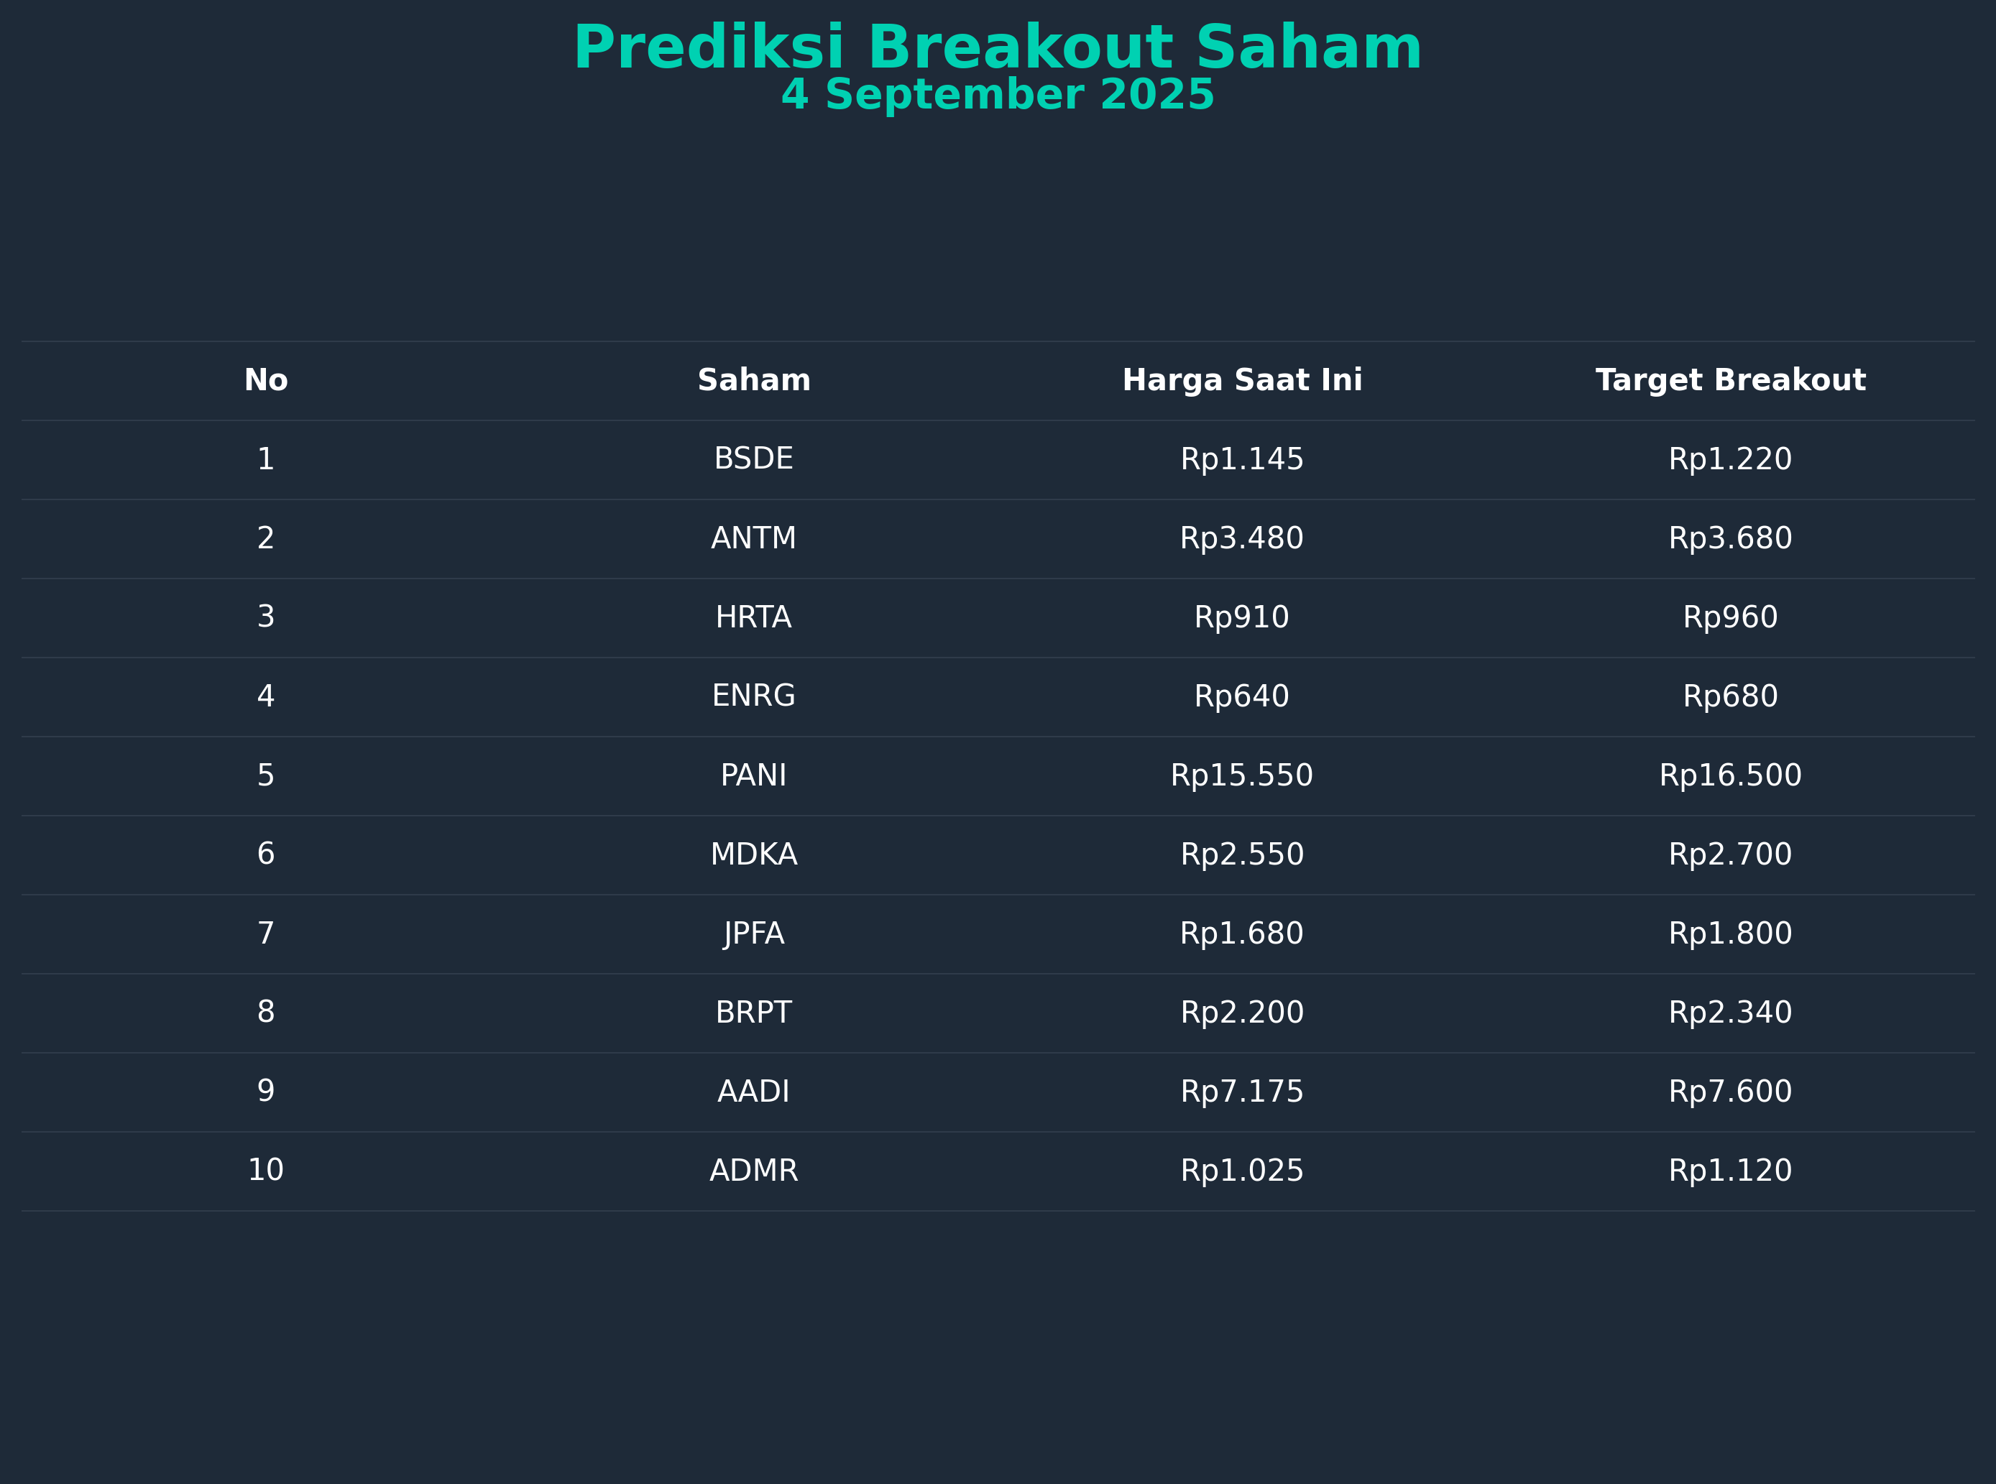This screenshot has width=1996, height=1484.
Task: Click the BRPT stock cell
Action: (754, 1013)
